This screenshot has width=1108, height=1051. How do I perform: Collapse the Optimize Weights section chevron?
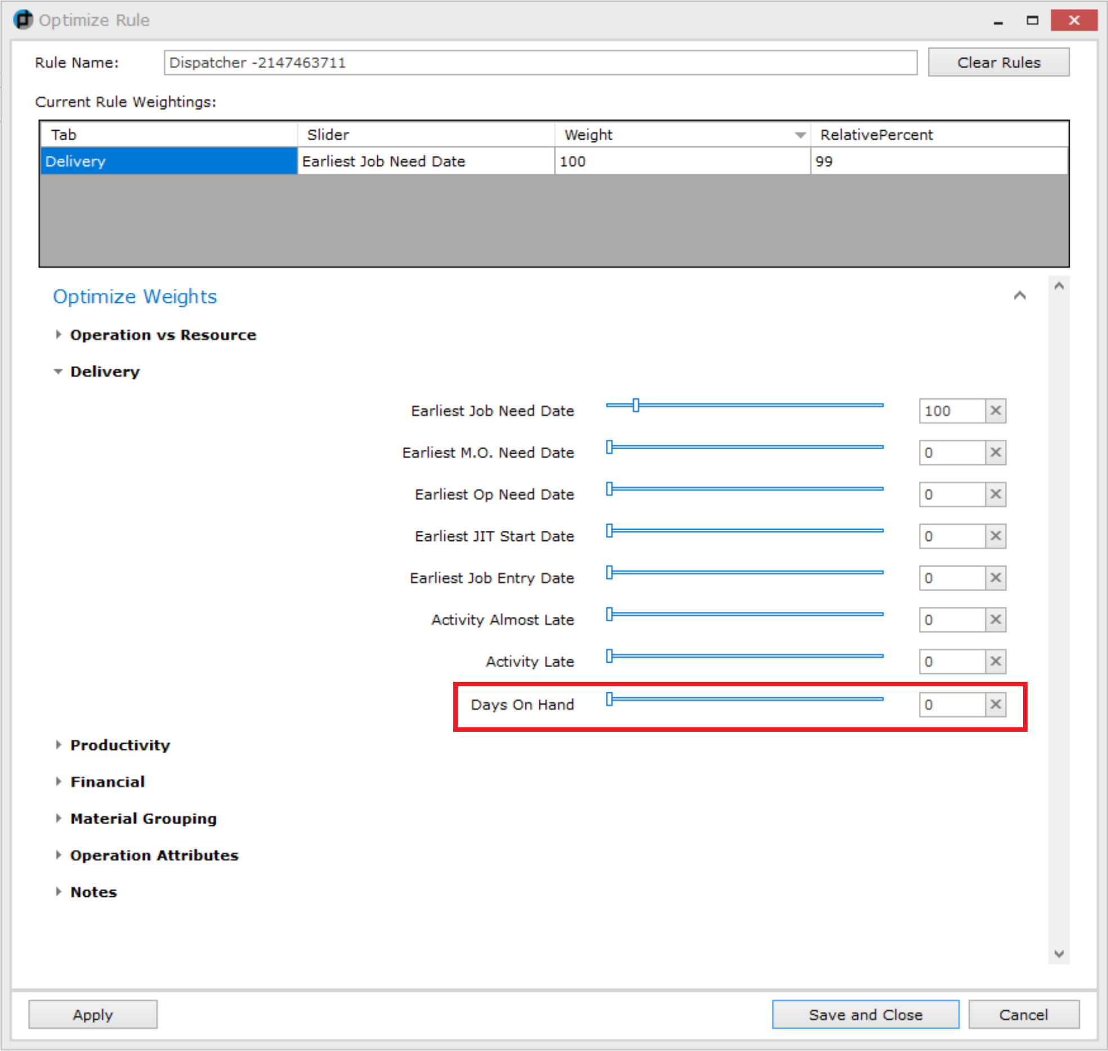[1019, 296]
